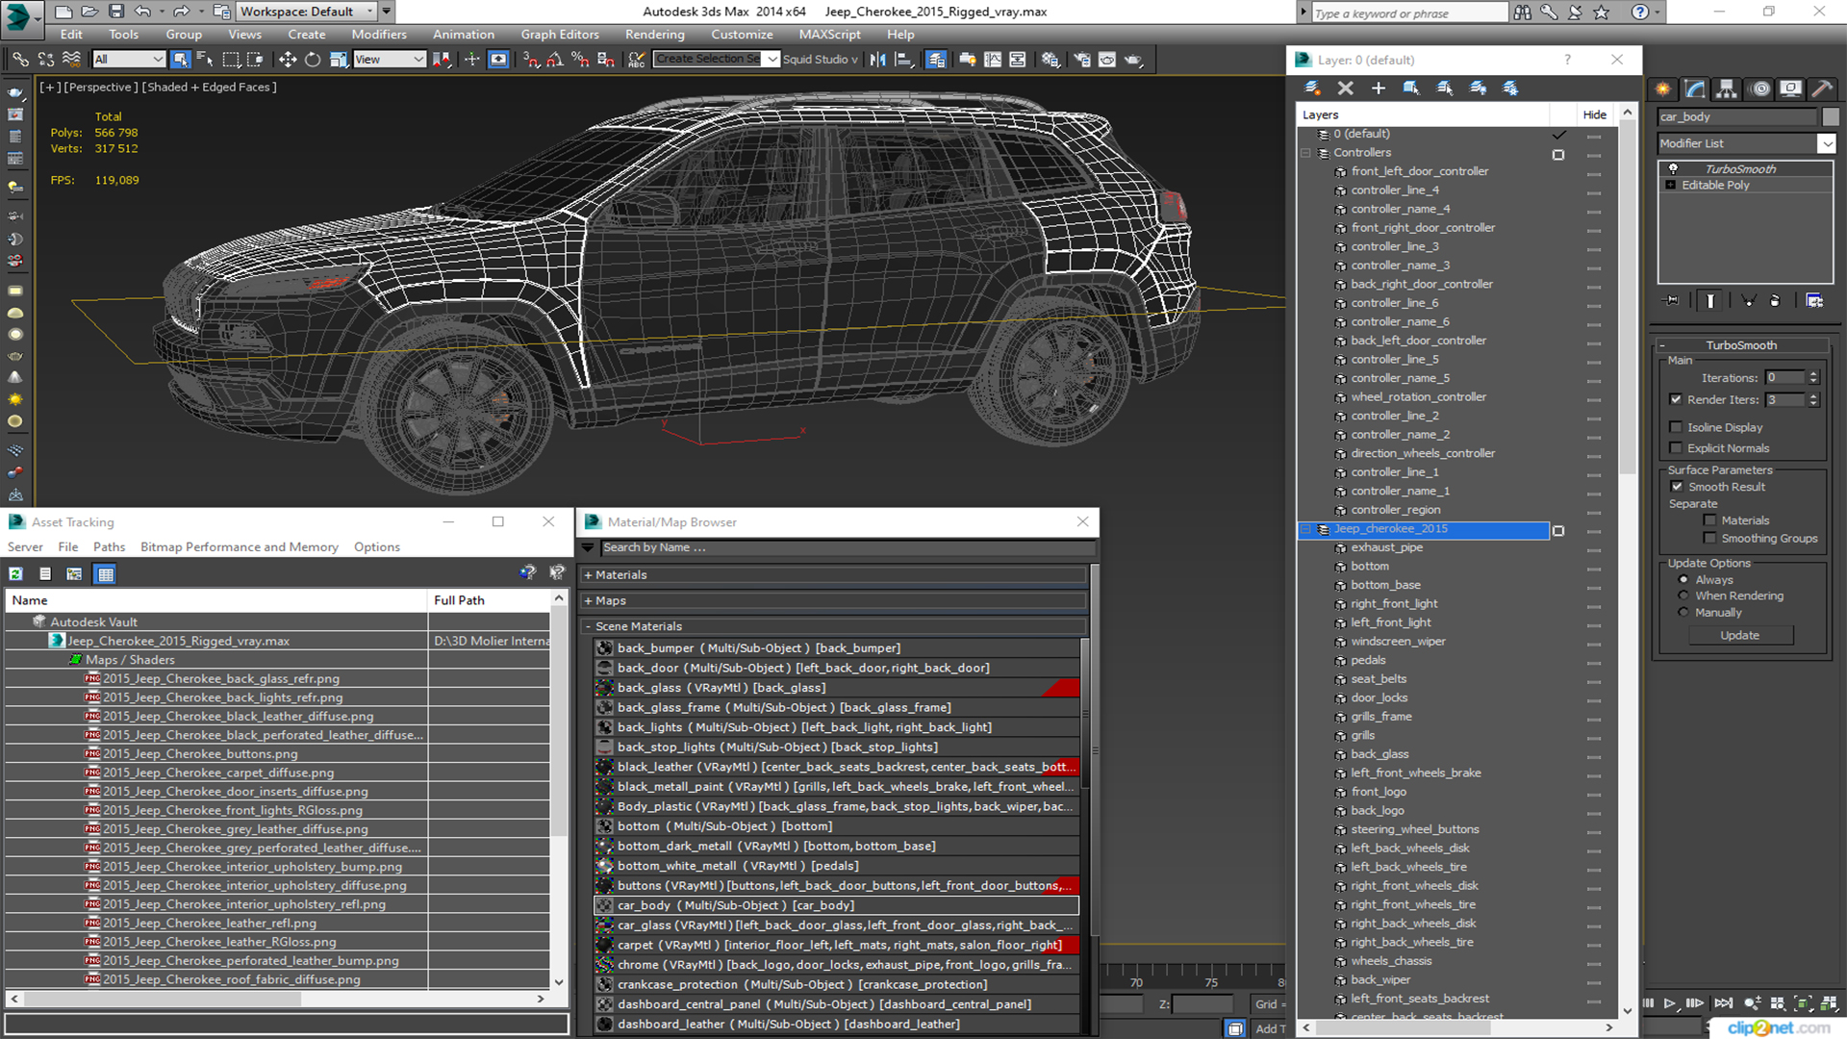The height and width of the screenshot is (1039, 1847).
Task: Click the Undo arrow in the quick access toolbar
Action: 141,12
